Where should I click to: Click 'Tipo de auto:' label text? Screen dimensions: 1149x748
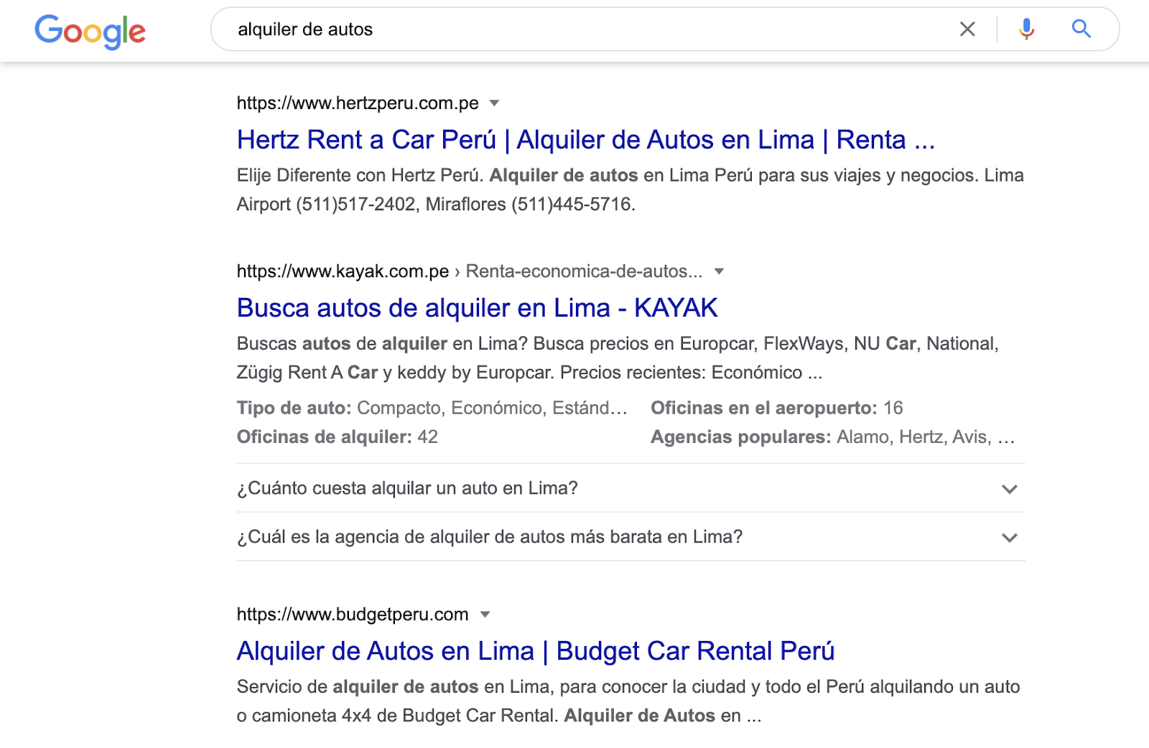pyautogui.click(x=294, y=408)
